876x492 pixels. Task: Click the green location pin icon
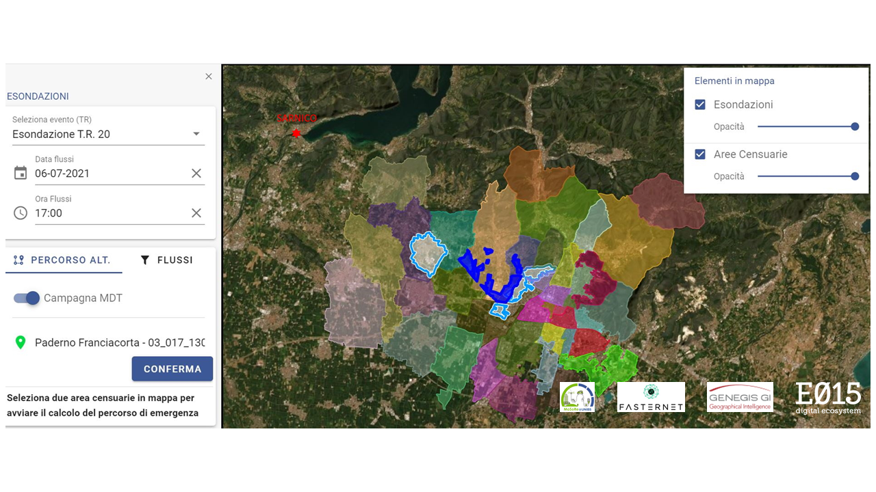point(21,342)
